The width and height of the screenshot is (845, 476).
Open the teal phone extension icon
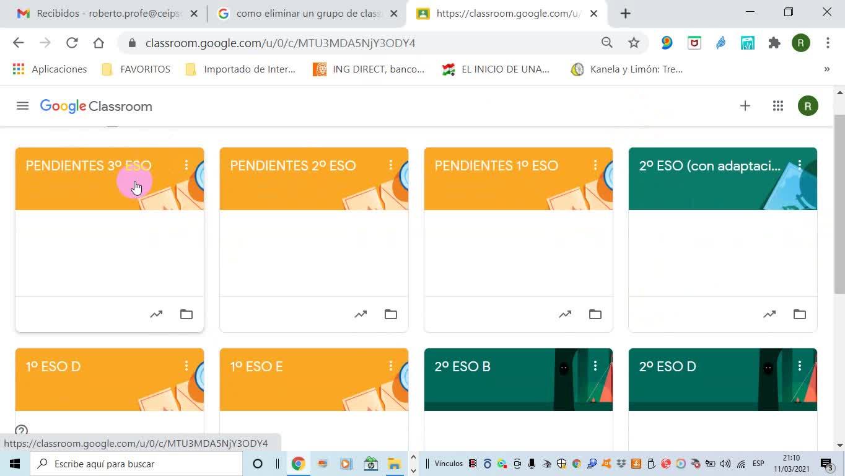tap(748, 43)
